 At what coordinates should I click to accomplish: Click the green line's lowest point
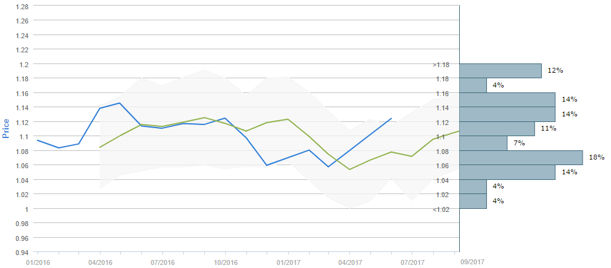(349, 169)
